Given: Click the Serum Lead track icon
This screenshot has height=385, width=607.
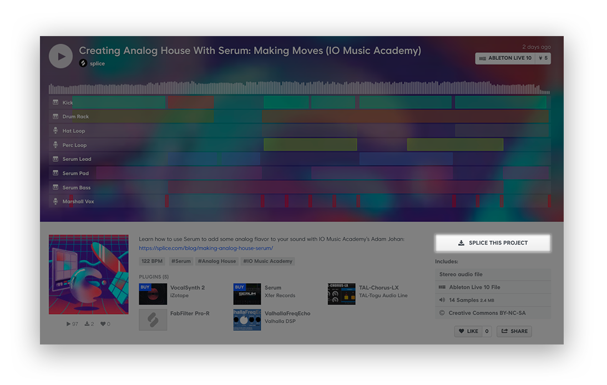Looking at the screenshot, I should point(55,159).
